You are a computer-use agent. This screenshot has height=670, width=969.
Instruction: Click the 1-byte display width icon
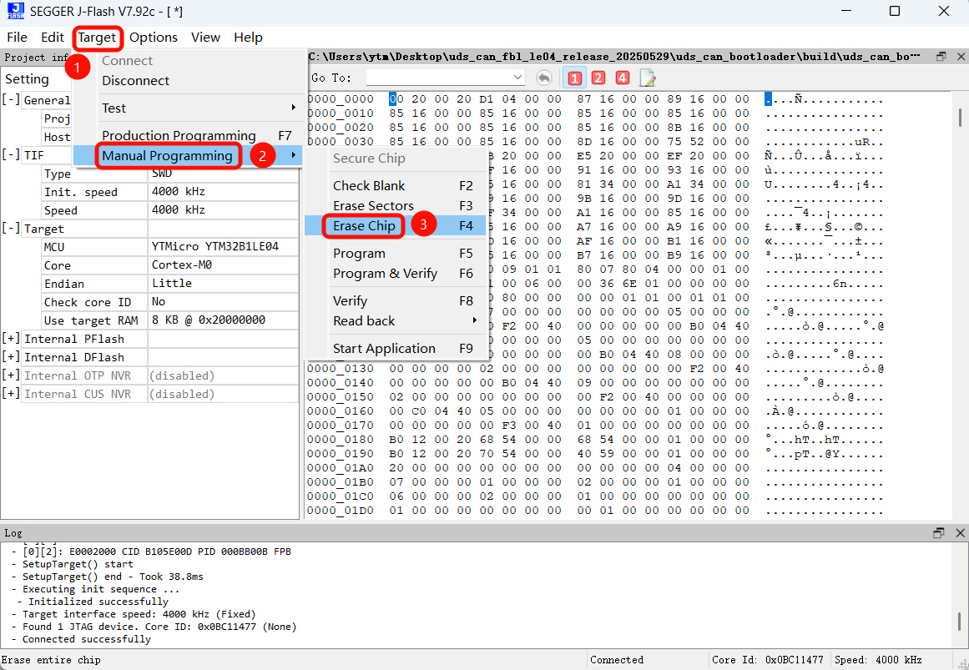click(574, 78)
